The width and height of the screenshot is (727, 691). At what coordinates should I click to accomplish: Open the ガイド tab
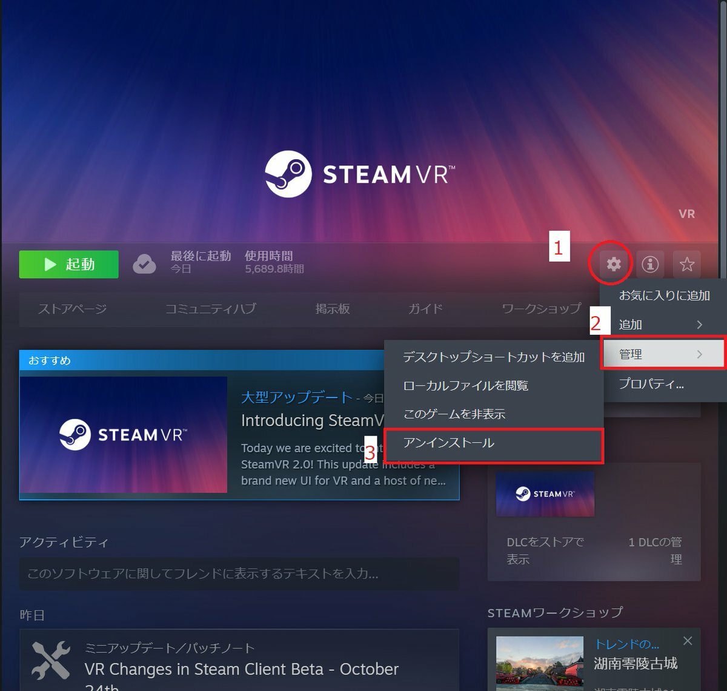pos(425,309)
